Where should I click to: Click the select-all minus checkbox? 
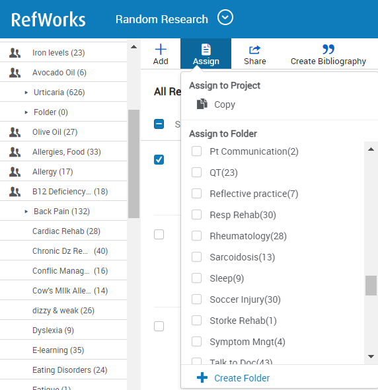click(x=159, y=124)
